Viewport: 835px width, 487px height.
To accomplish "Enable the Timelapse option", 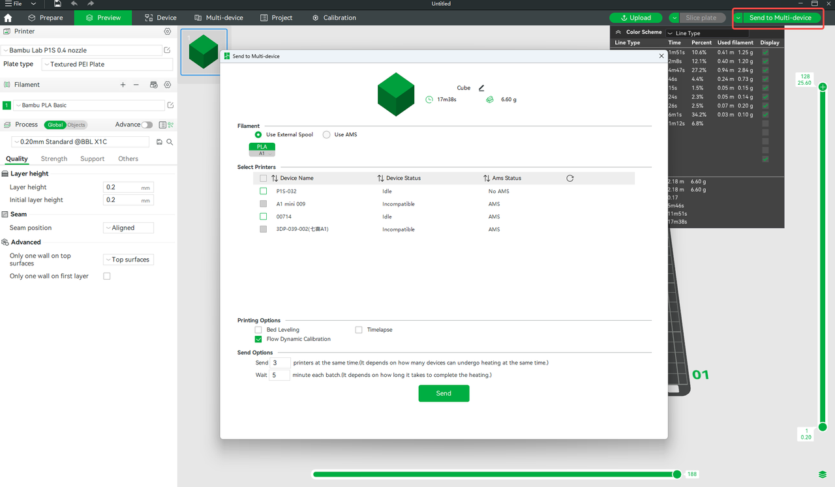I will [x=359, y=330].
